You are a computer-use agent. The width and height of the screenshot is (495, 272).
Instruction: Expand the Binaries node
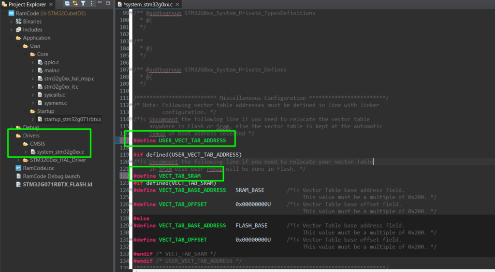(x=12, y=22)
